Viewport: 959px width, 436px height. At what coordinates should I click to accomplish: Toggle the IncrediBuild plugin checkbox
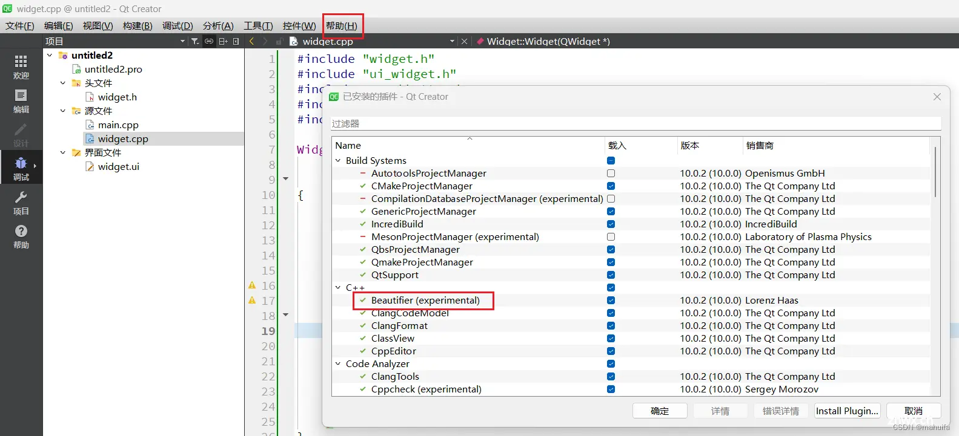611,224
